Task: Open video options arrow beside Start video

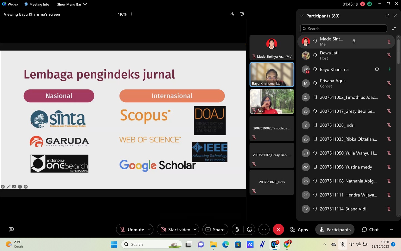Action: coord(195,230)
